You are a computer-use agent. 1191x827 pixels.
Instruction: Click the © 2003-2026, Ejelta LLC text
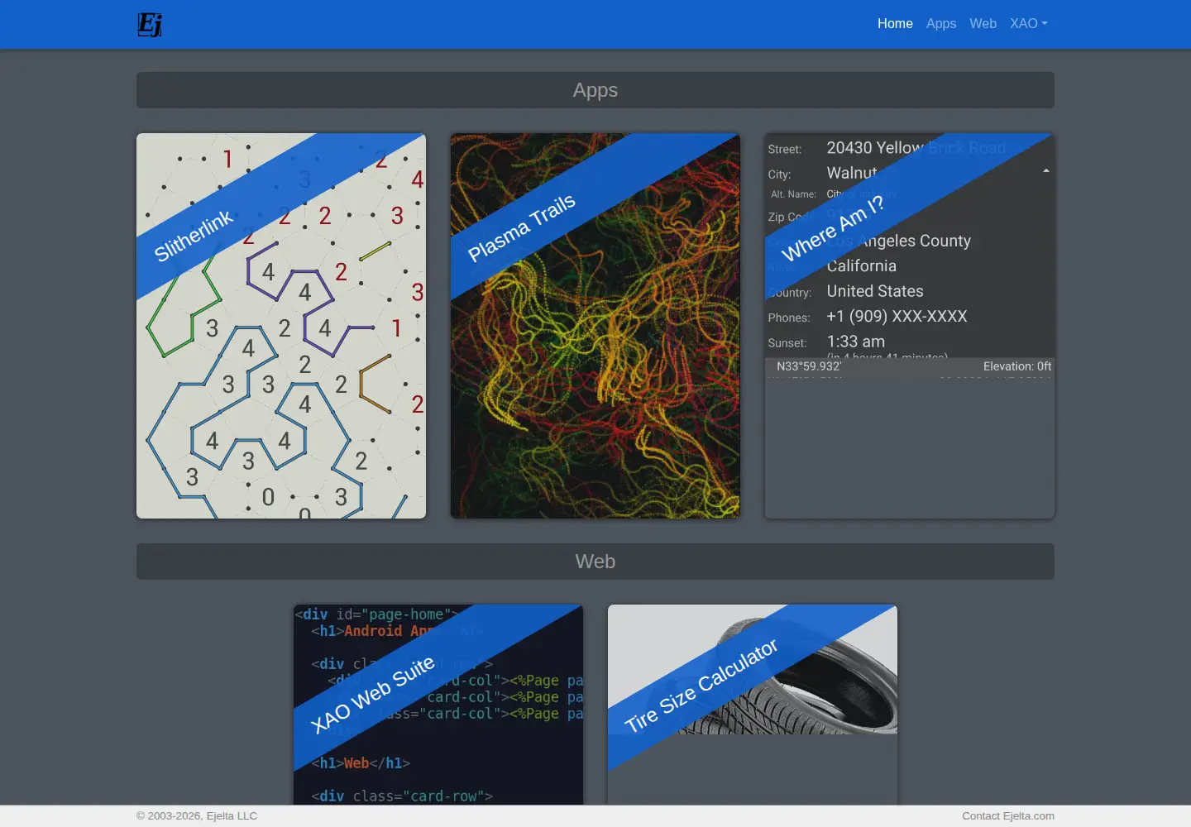[197, 816]
